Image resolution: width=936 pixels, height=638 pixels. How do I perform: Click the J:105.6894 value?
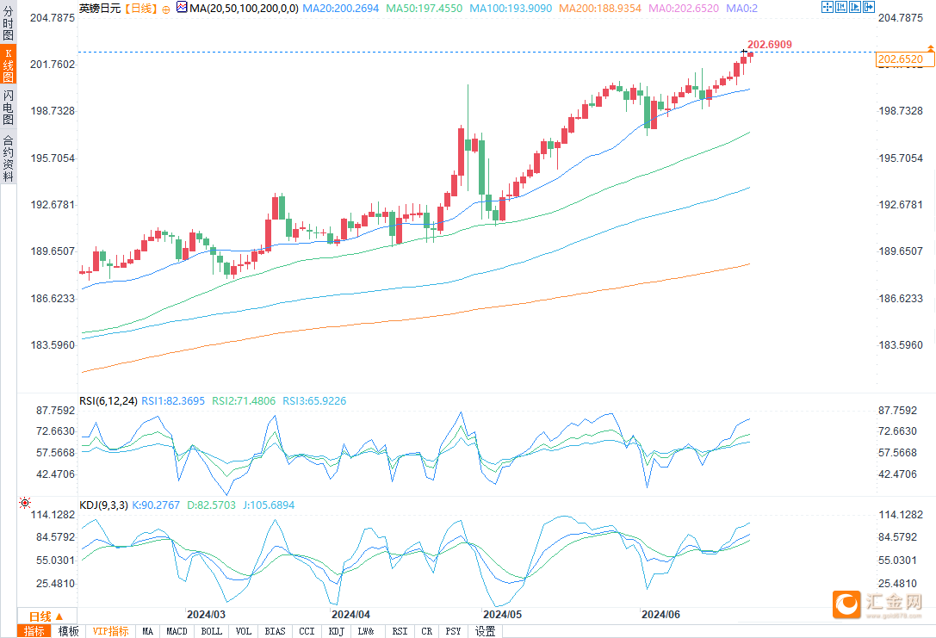(268, 505)
